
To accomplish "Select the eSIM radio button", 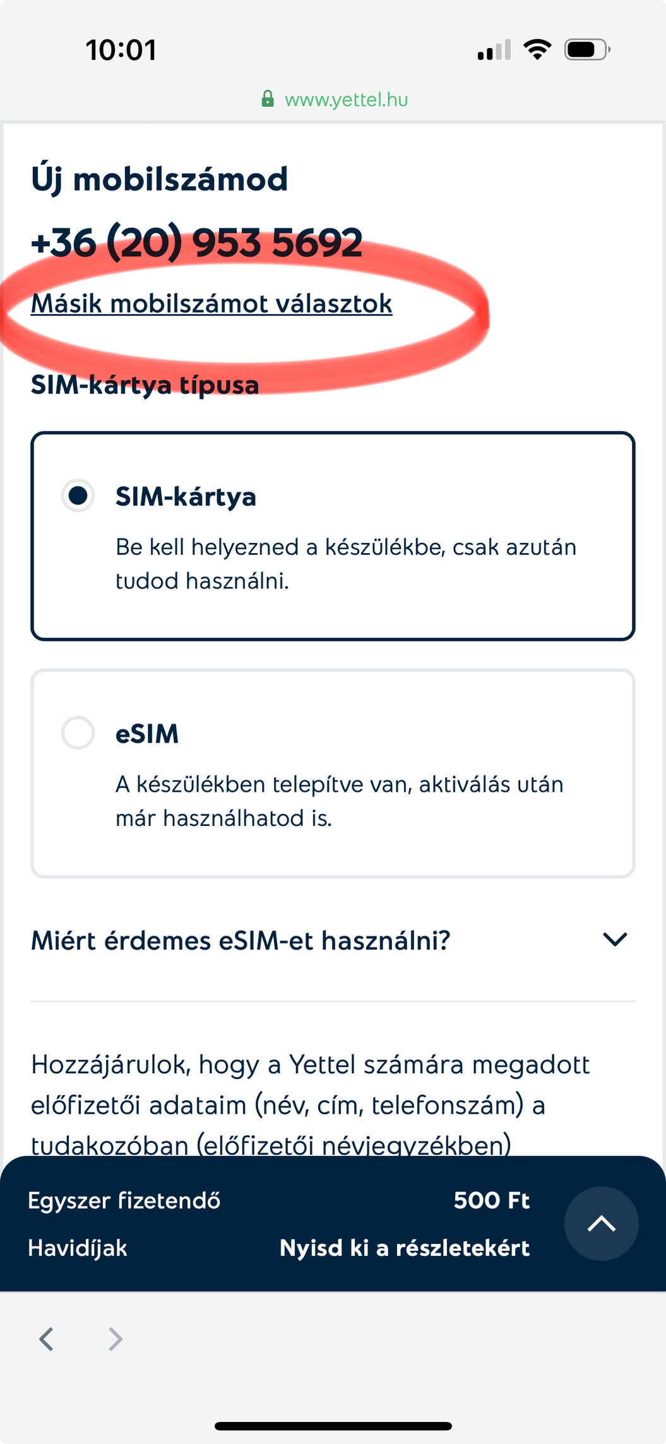I will point(78,733).
